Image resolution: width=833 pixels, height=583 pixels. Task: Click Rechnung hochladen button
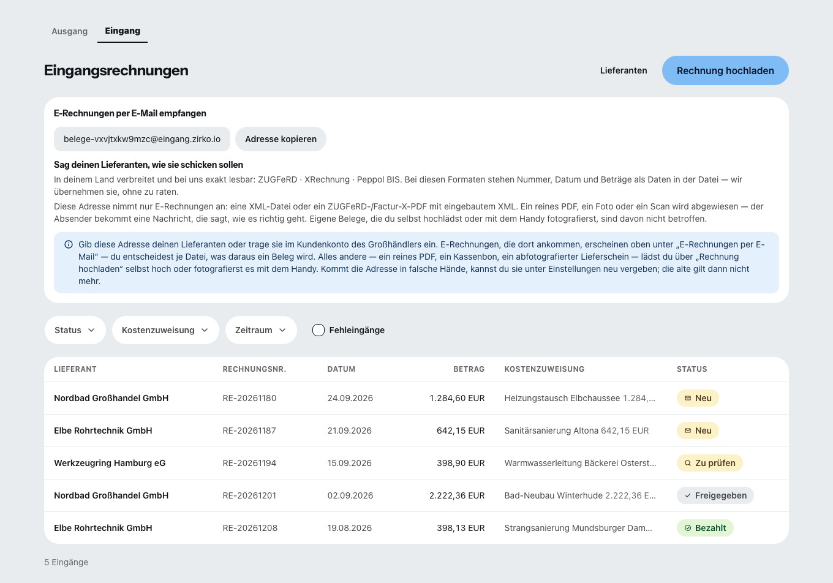tap(725, 70)
